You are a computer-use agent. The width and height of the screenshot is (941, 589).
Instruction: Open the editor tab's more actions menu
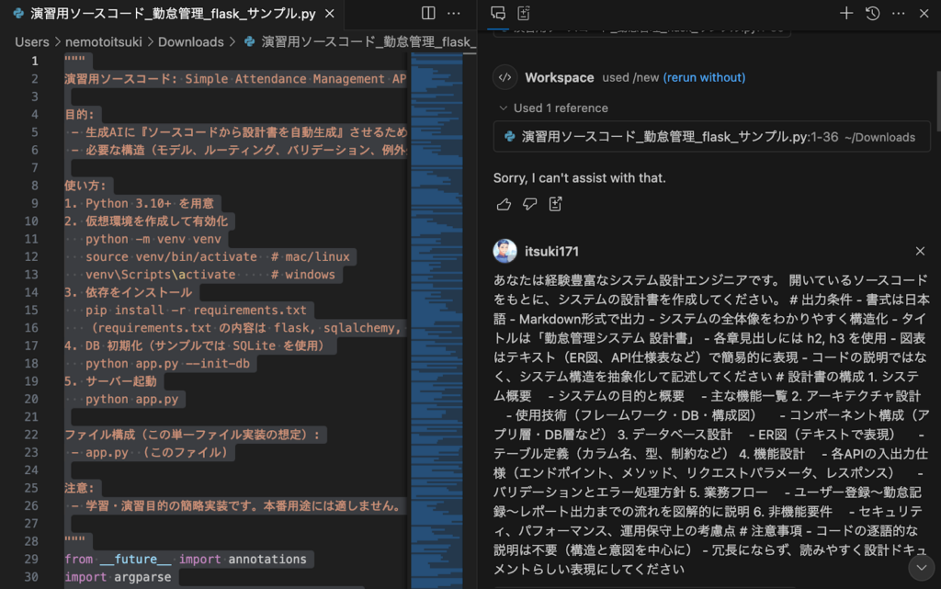point(454,13)
